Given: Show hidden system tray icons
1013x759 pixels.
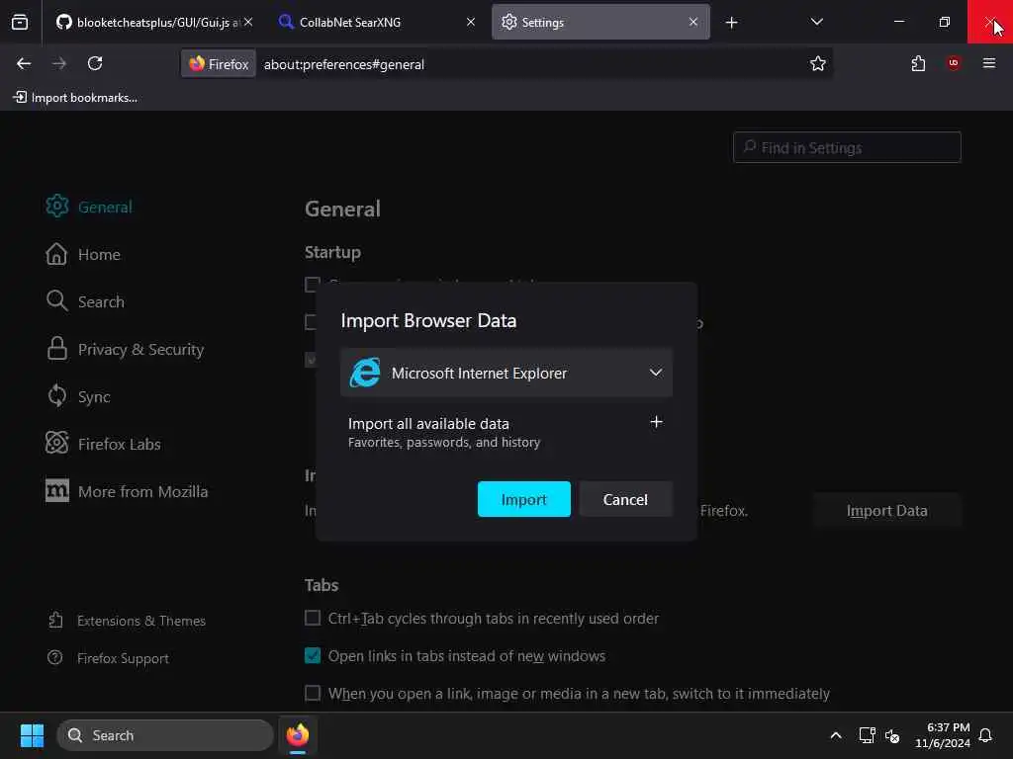Looking at the screenshot, I should pos(835,735).
